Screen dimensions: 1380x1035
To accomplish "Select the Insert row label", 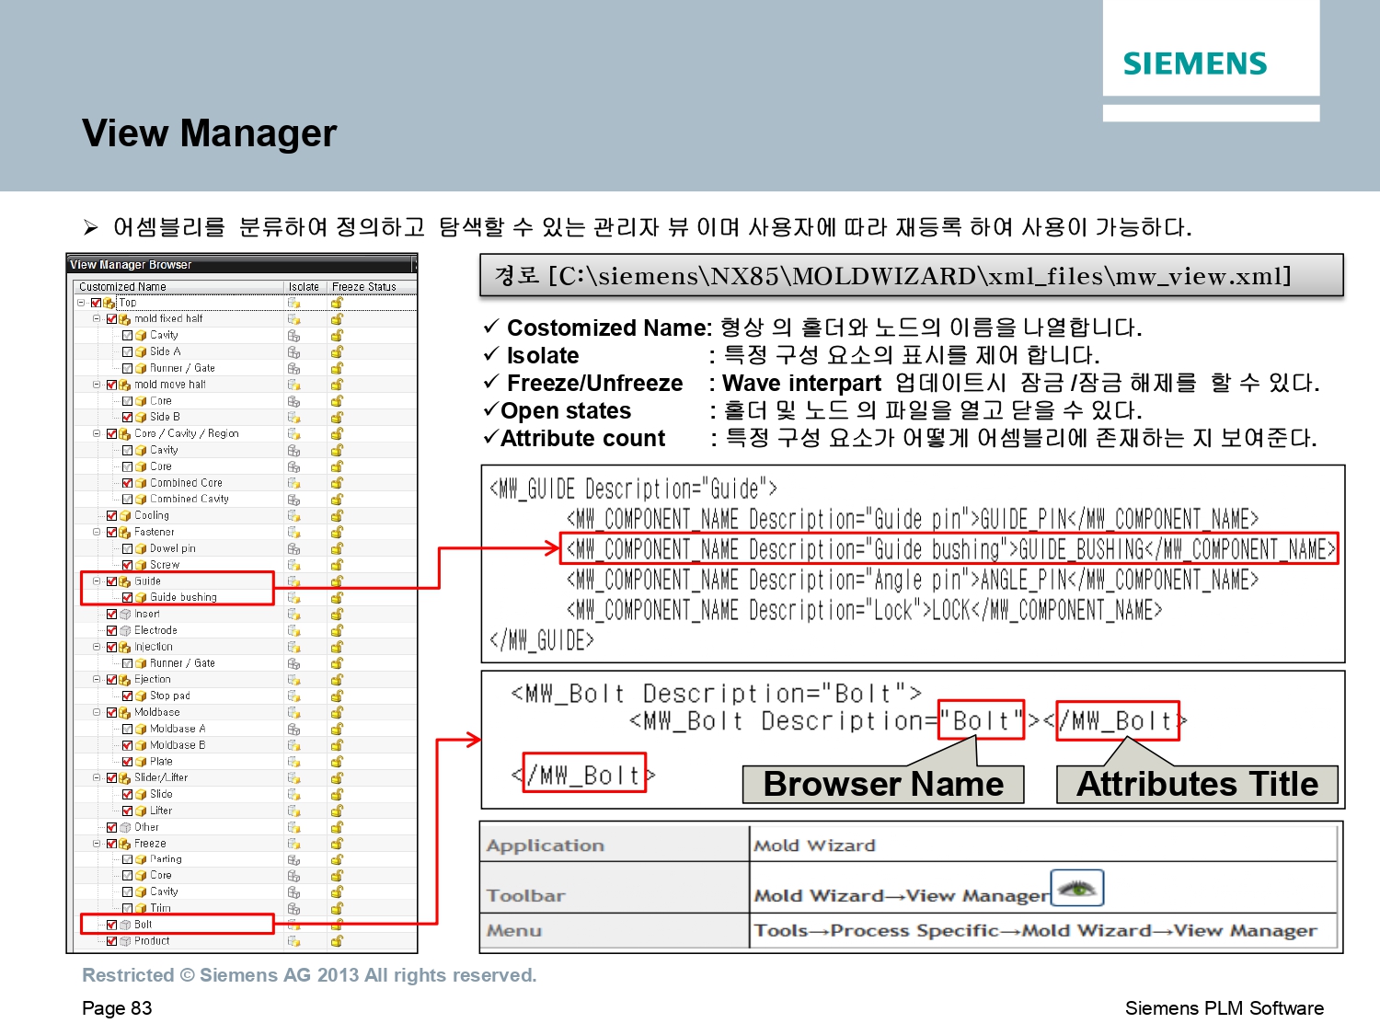I will point(147,614).
